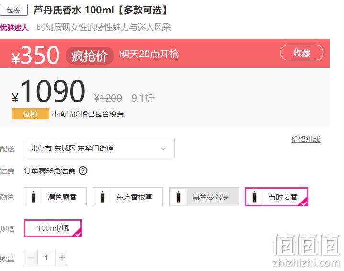Image resolution: width=344 pixels, height=271 pixels.
Task: Click the 五时姜香 bottle thumbnail
Action: (254, 197)
